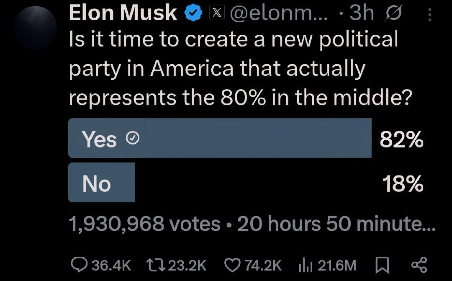Click the blue verified badge
This screenshot has width=452, height=281.
point(193,13)
